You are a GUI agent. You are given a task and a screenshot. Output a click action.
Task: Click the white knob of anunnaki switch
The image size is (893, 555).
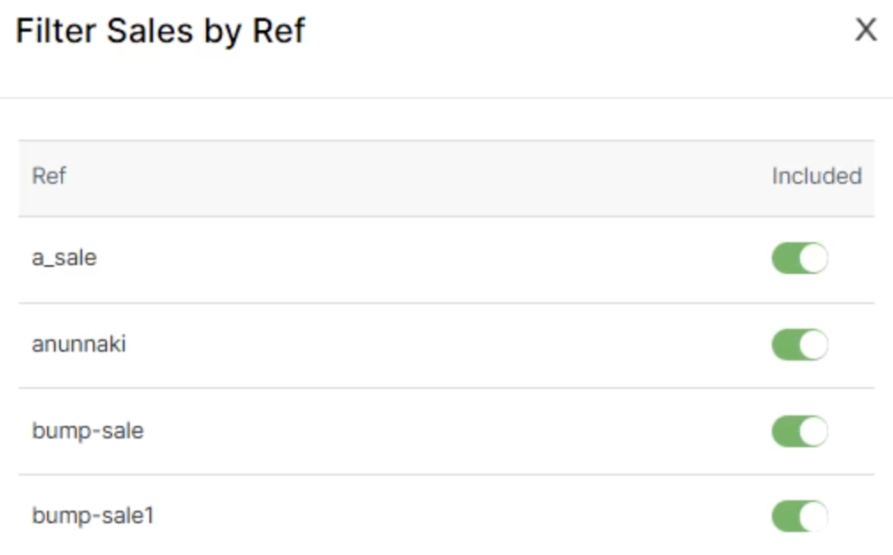pos(814,345)
